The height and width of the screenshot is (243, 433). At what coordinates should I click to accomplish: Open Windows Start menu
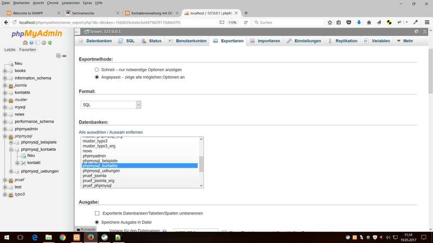[x=6, y=237]
